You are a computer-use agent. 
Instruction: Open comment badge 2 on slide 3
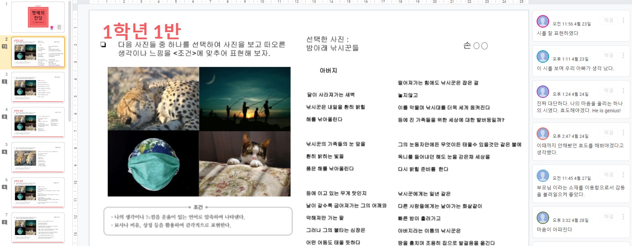click(x=4, y=82)
